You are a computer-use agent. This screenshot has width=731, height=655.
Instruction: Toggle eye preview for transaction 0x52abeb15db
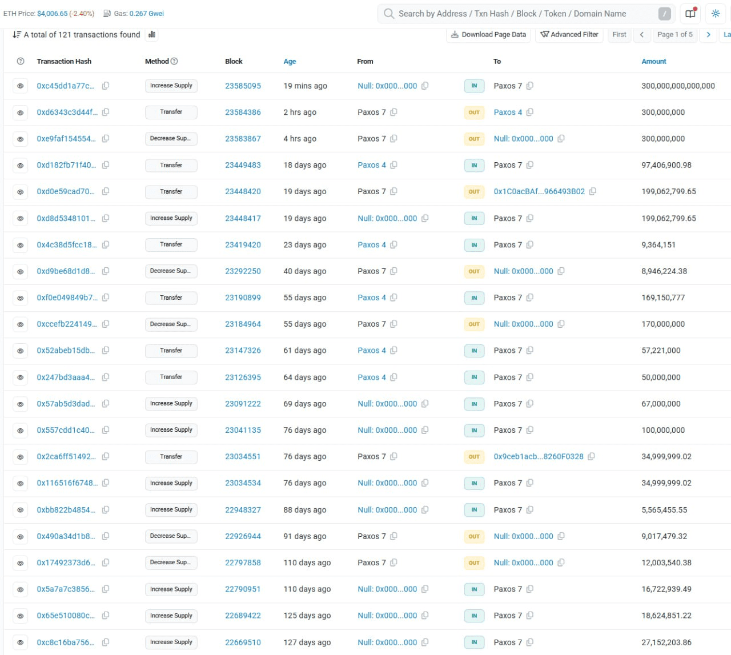point(21,351)
